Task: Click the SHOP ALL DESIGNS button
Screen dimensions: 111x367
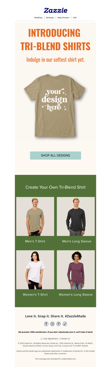Action: point(56,156)
